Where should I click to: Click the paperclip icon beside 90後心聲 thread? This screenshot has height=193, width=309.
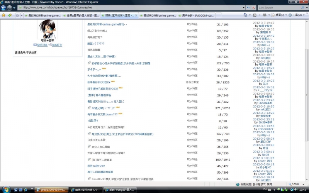pos(89,108)
